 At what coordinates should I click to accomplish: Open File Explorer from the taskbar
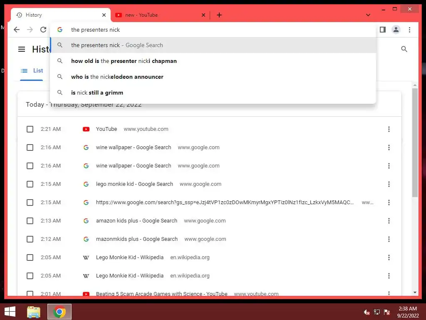34,312
